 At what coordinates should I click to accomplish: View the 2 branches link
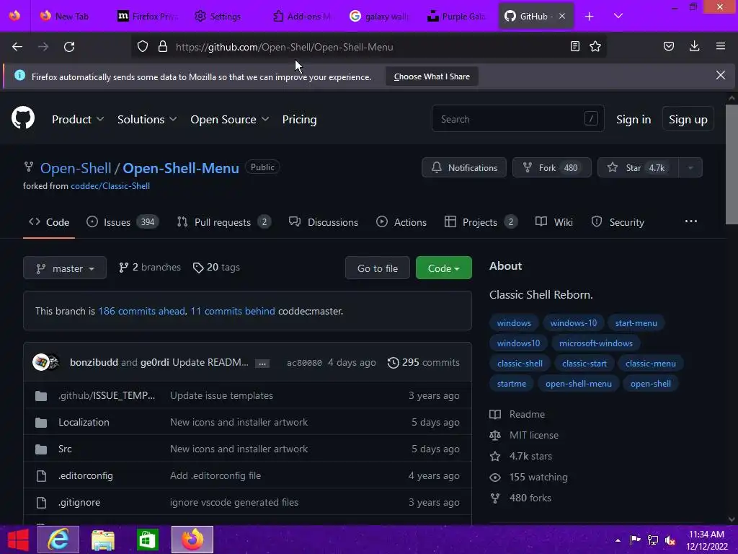150,268
